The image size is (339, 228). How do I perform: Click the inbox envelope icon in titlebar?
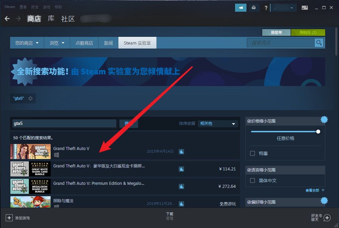(254, 7)
